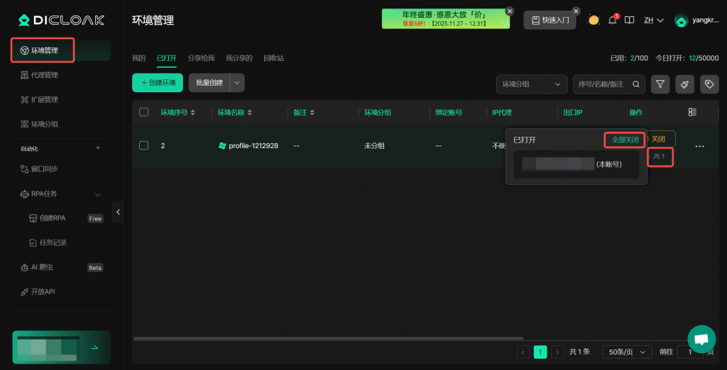This screenshot has height=370, width=727.
Task: Check the profile-1212928 row checkbox
Action: click(144, 145)
